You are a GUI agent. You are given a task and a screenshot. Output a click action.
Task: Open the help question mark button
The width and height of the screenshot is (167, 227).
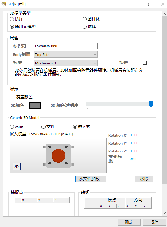[148, 4]
